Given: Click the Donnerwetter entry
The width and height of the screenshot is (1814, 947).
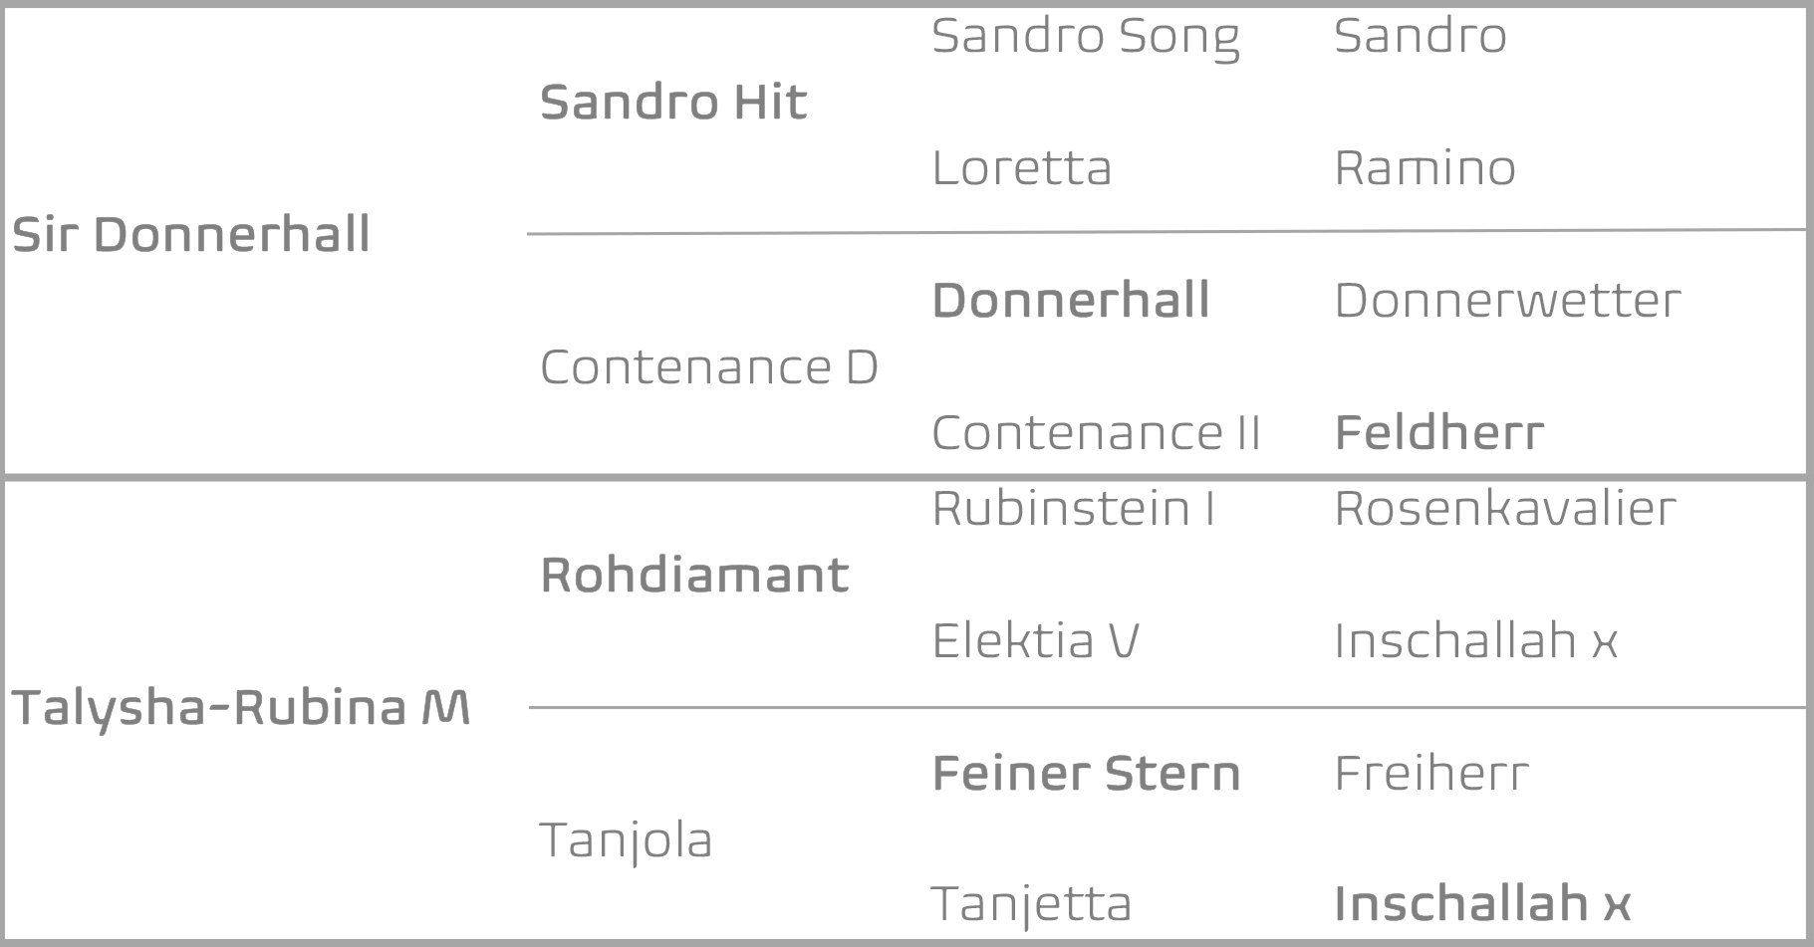Looking at the screenshot, I should [x=1507, y=300].
